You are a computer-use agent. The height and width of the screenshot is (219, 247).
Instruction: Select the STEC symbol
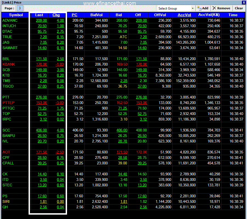7,185
